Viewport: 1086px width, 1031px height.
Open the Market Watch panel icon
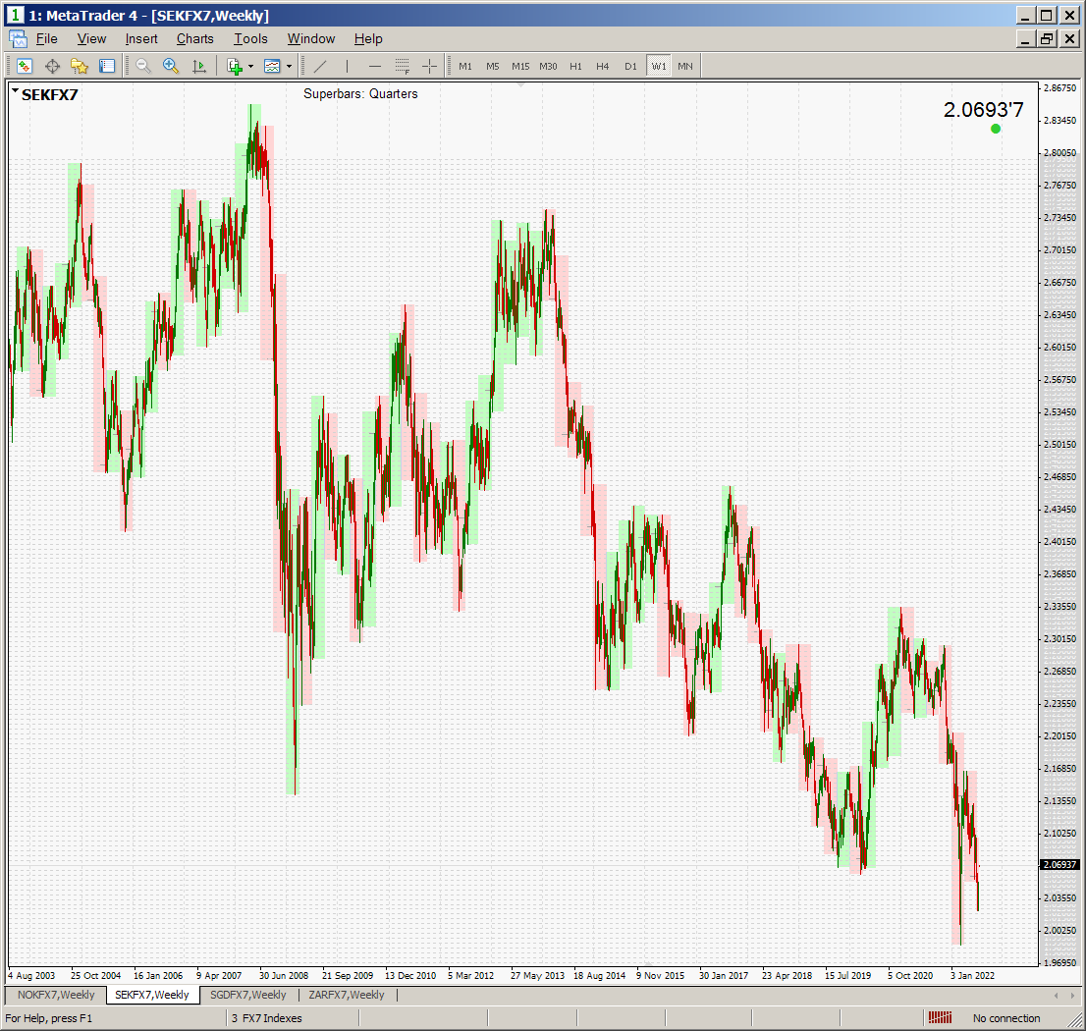(x=25, y=66)
